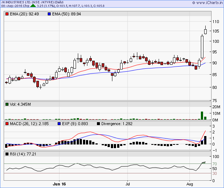Click the RSI (14): 77.21 label

point(23,154)
